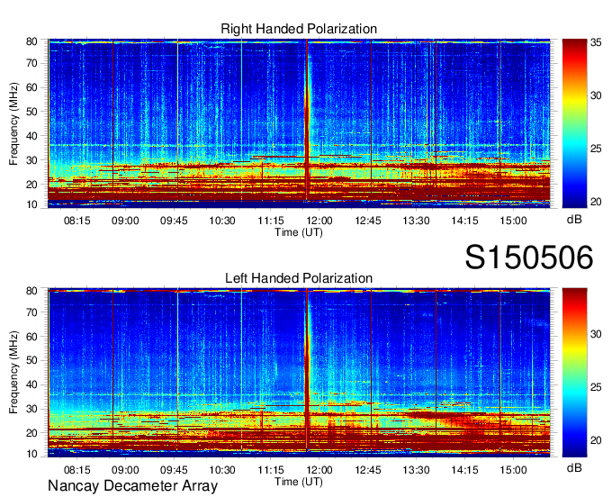Click the 09:45 tick on the bottom plot
The width and height of the screenshot is (612, 497).
[174, 470]
